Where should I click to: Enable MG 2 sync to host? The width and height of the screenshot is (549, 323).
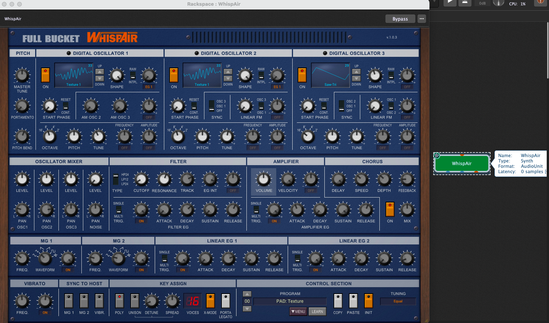(84, 301)
